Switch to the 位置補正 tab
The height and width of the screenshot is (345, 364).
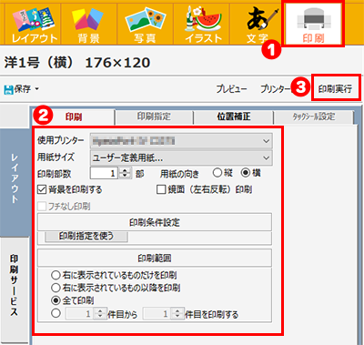(x=234, y=117)
